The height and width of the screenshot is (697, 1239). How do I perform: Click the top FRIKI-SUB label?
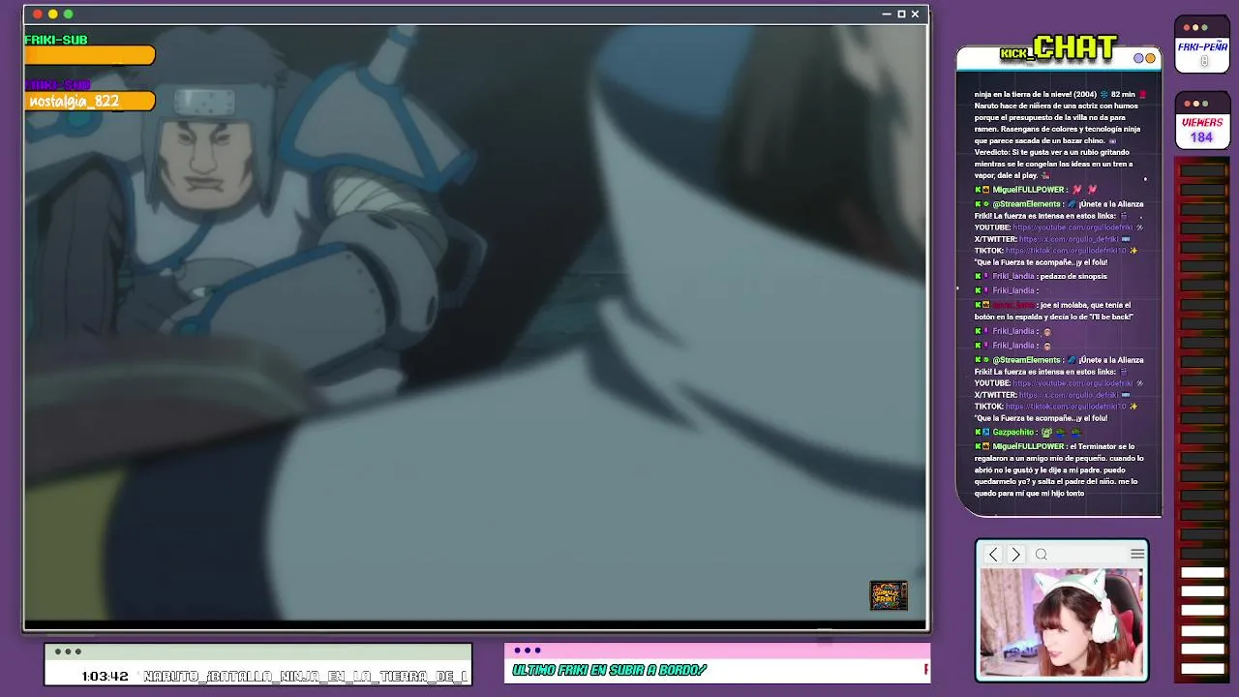click(56, 40)
